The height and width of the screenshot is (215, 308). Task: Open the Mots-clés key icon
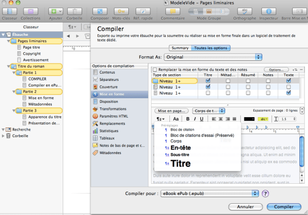coord(121,11)
